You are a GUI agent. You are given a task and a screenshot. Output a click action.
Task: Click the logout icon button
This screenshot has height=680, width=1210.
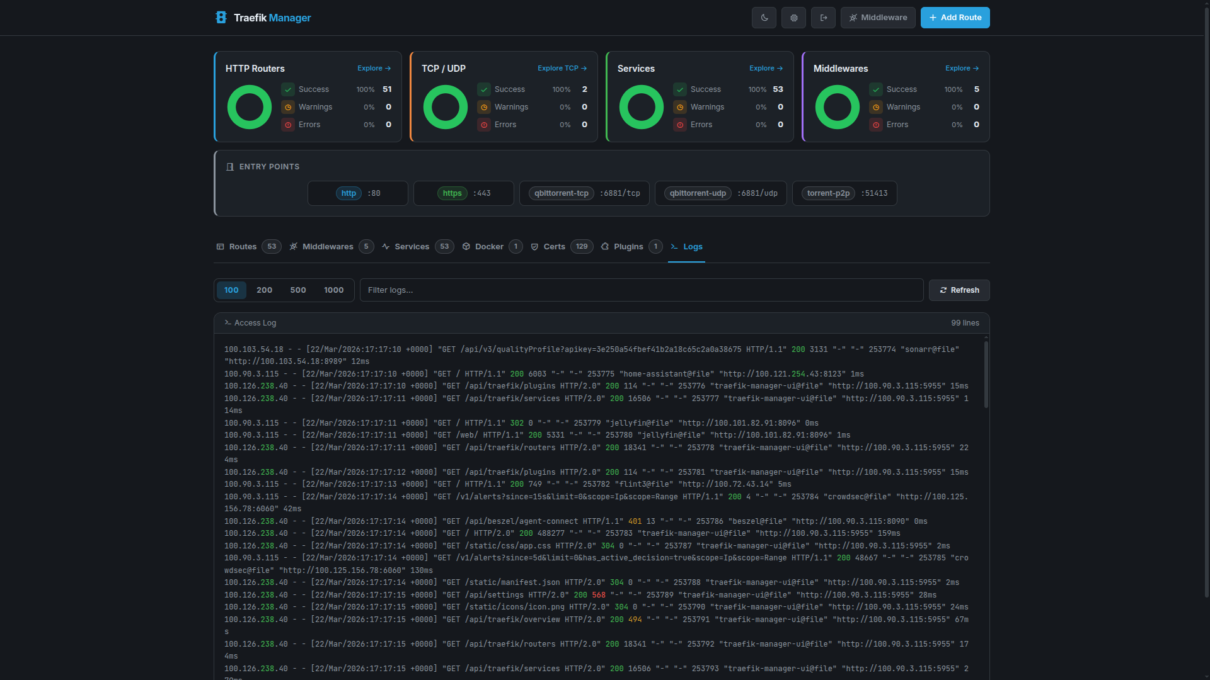click(x=823, y=18)
